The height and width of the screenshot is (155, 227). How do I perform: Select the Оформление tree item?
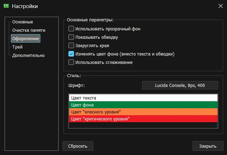[25, 38]
